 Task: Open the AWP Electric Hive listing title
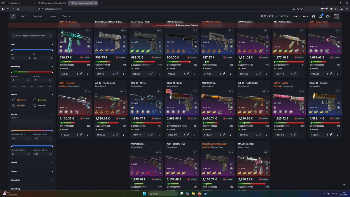click(176, 144)
